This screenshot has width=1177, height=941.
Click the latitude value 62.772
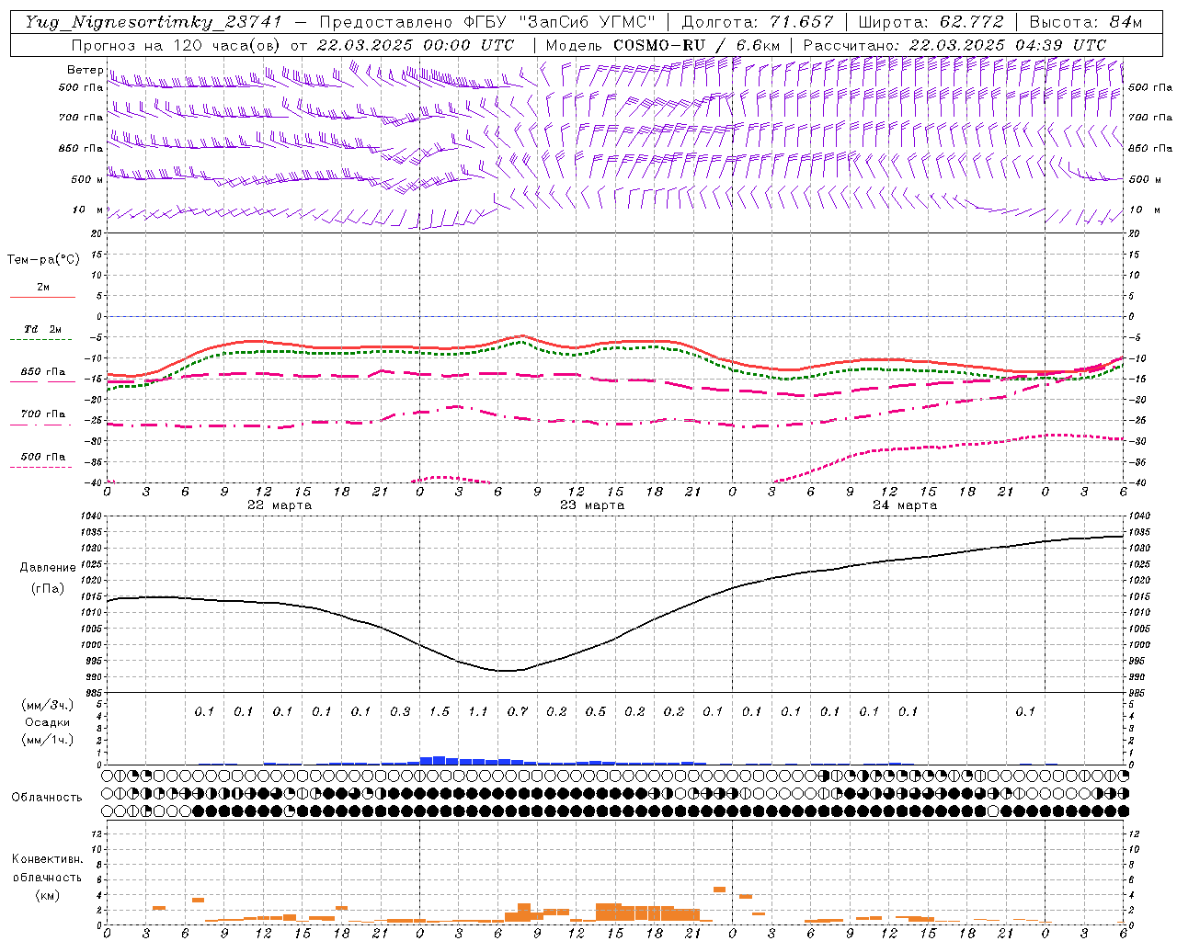pos(972,22)
